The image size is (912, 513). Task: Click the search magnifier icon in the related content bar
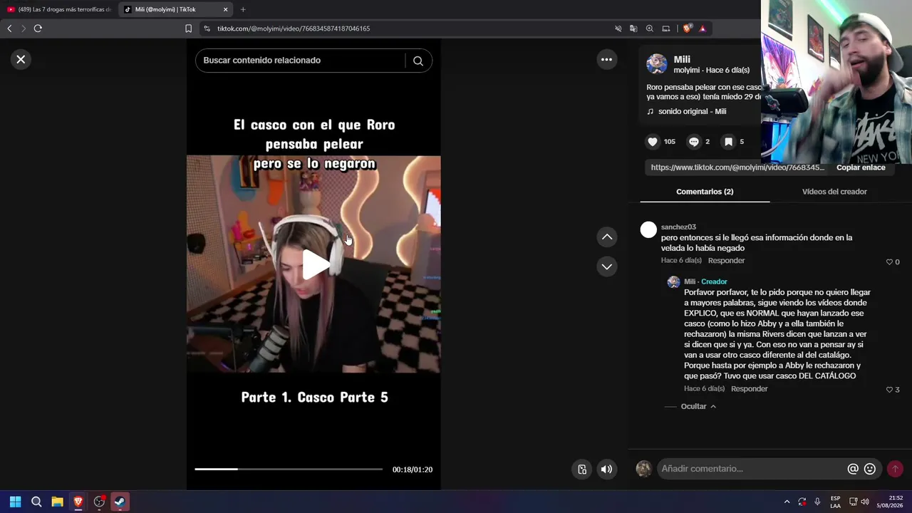tap(418, 61)
